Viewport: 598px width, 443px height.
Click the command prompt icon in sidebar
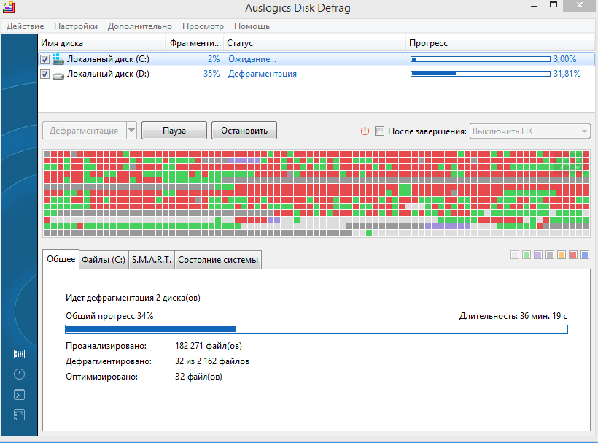click(19, 395)
